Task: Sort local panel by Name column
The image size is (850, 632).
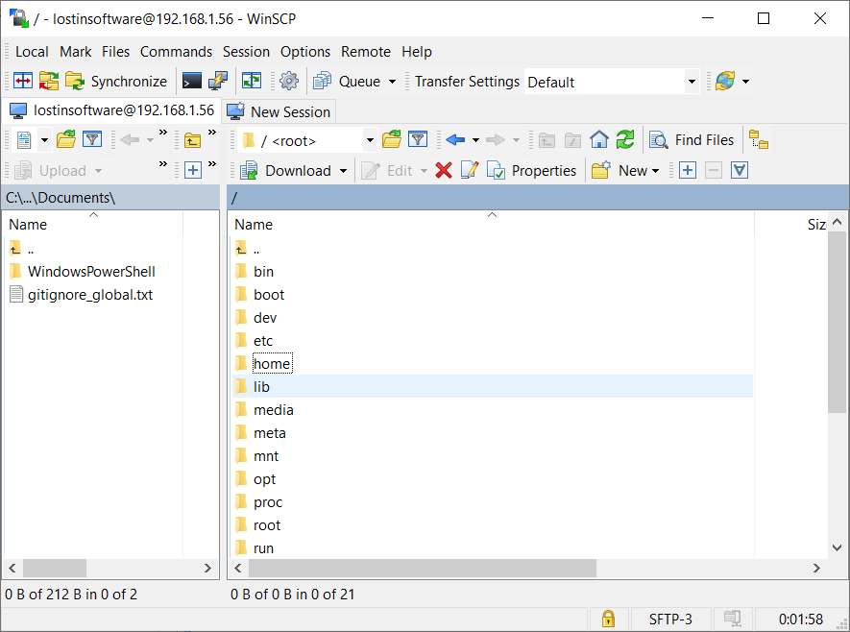Action: (93, 224)
